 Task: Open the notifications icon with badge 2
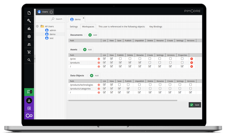[x=30, y=92]
